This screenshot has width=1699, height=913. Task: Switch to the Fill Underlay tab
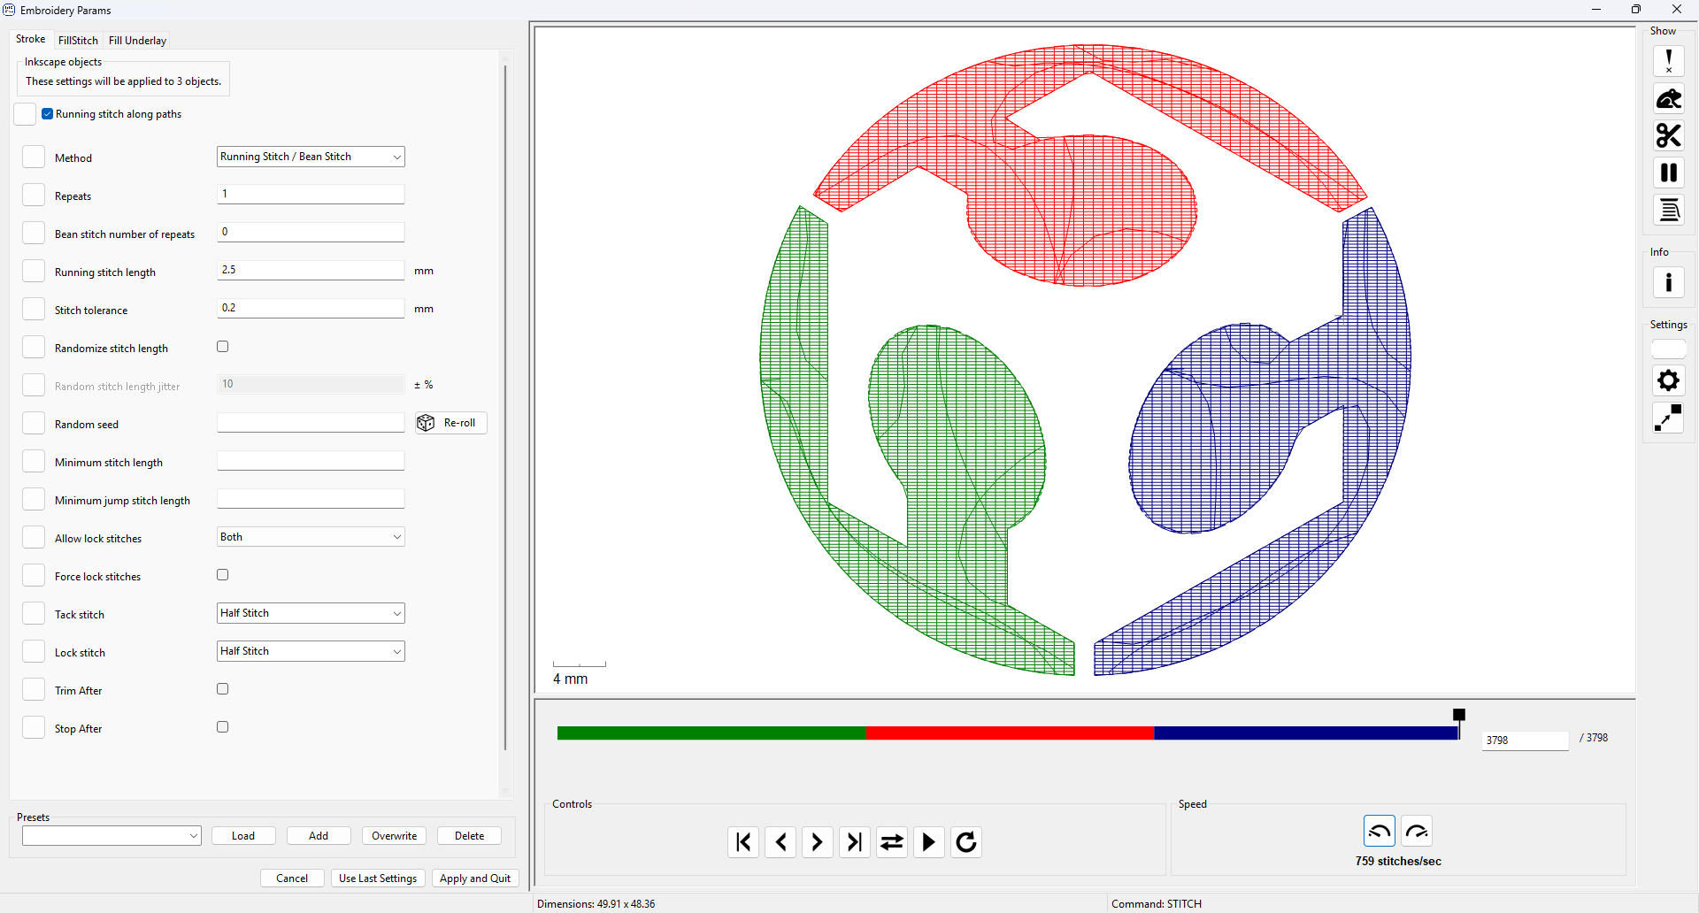tap(137, 41)
